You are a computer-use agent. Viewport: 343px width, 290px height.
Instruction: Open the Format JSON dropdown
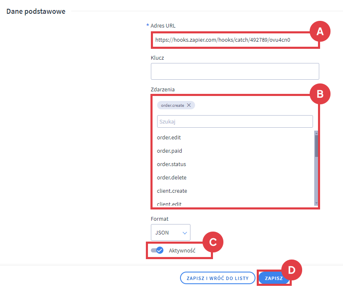(170, 232)
